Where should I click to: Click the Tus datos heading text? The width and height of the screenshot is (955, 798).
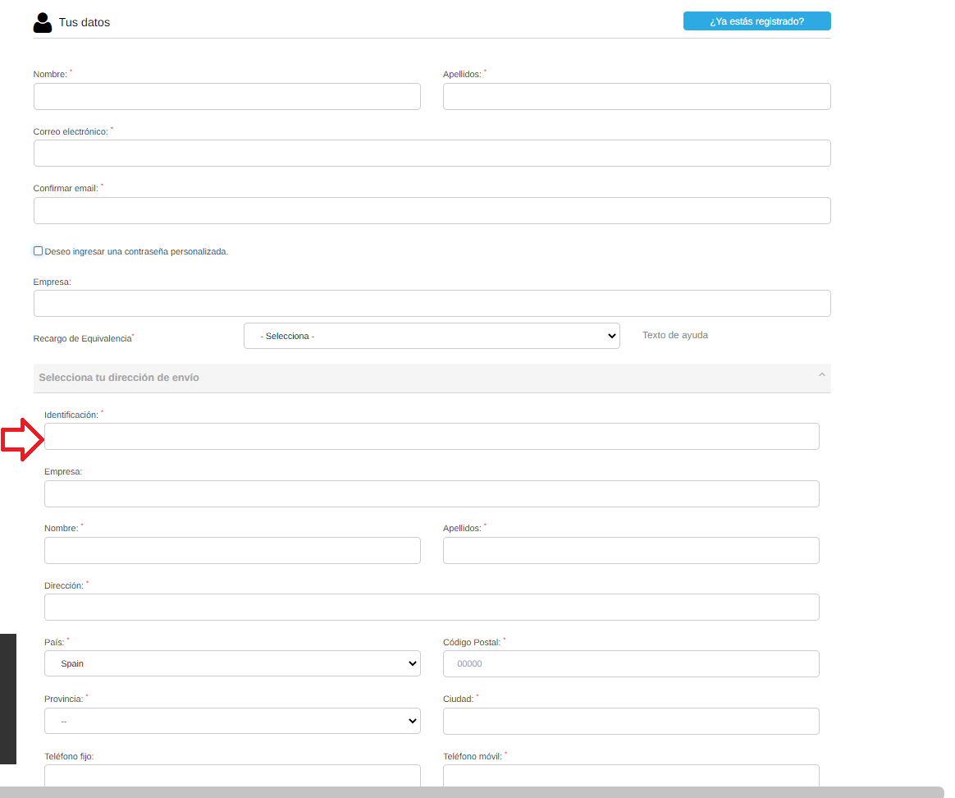click(x=84, y=22)
